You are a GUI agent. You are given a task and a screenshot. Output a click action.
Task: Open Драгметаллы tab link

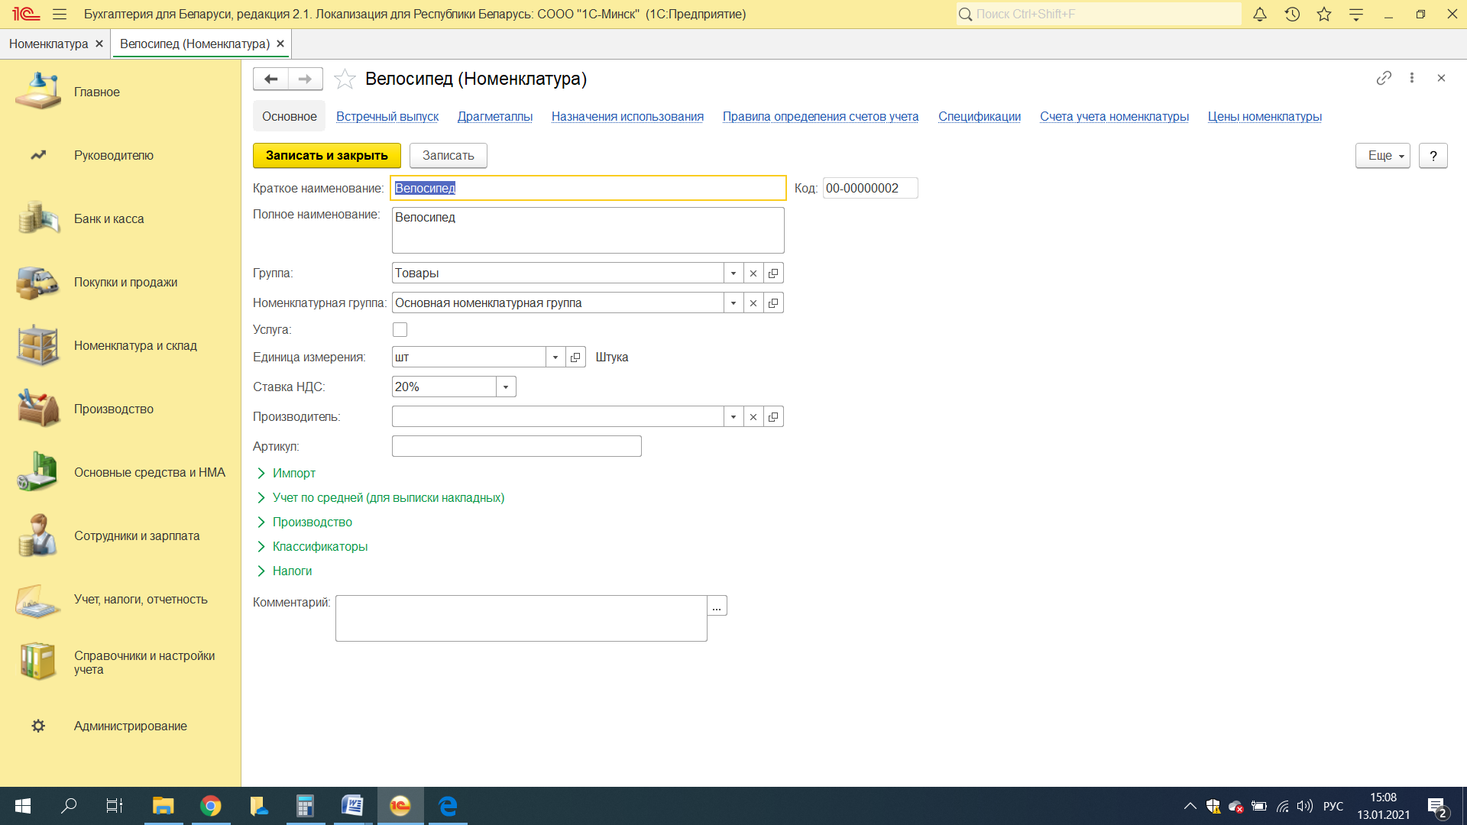point(495,116)
